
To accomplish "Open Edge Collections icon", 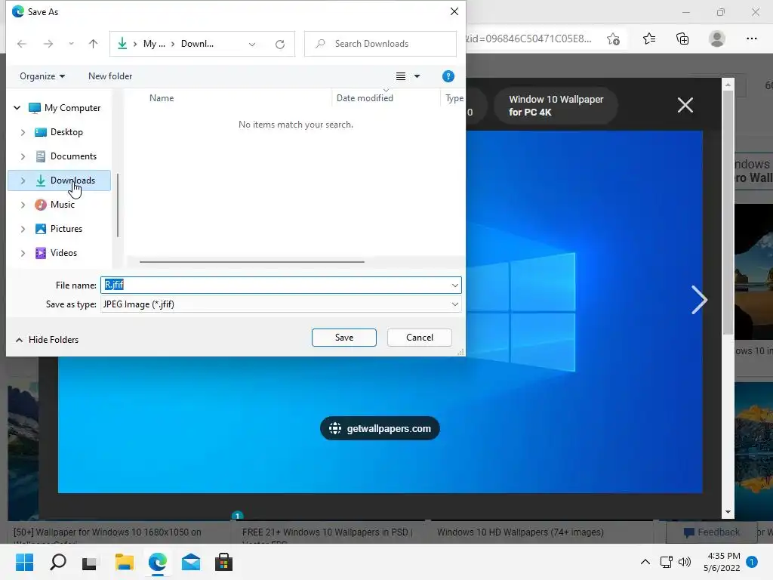I will [x=682, y=39].
